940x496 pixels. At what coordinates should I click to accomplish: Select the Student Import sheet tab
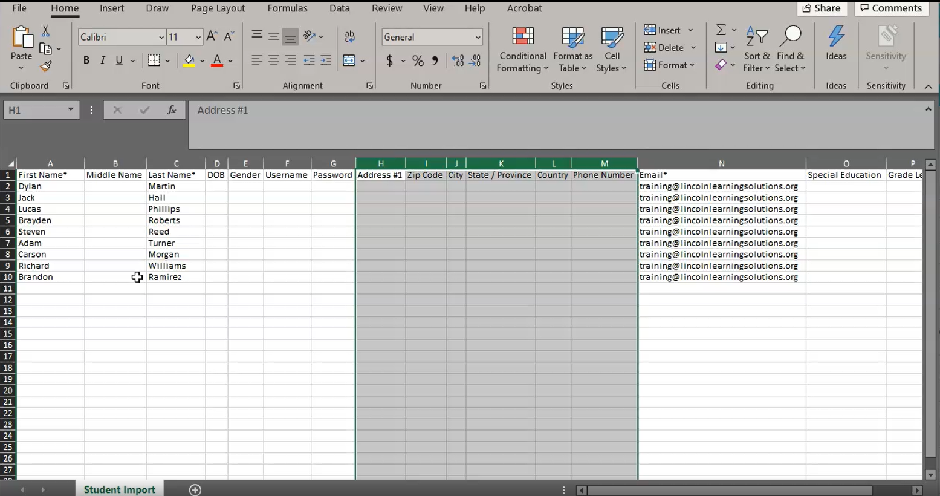pyautogui.click(x=120, y=489)
